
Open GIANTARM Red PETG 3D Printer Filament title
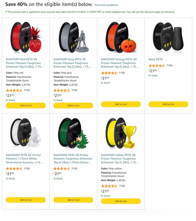(x=25, y=63)
